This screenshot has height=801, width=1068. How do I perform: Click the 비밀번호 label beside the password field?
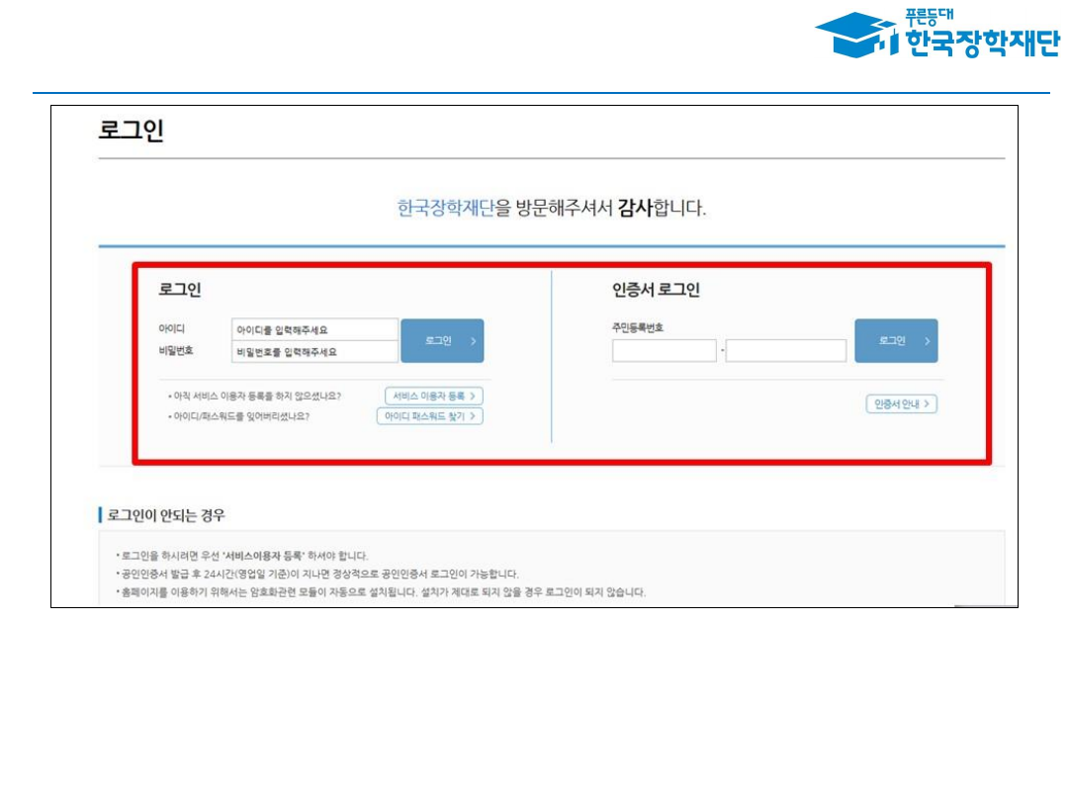pos(176,350)
